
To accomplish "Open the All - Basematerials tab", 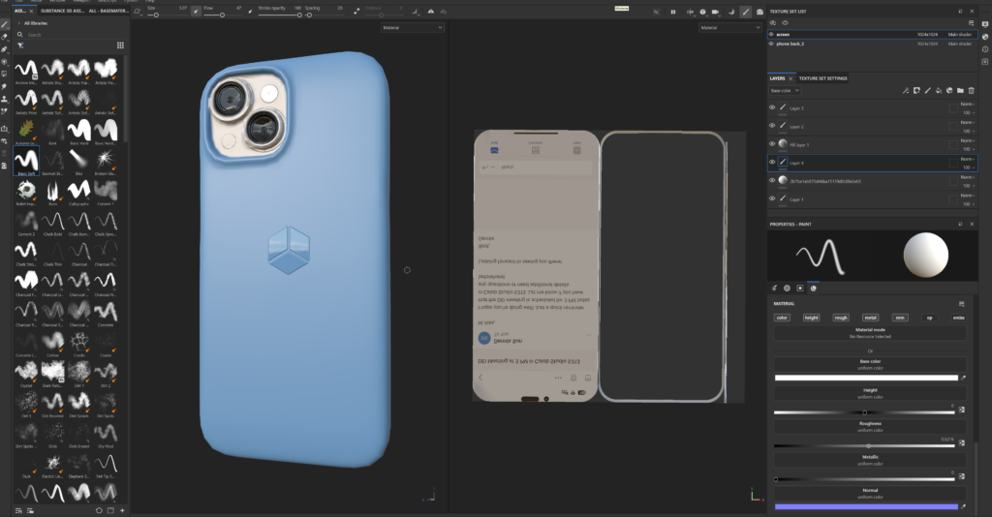I will [108, 11].
